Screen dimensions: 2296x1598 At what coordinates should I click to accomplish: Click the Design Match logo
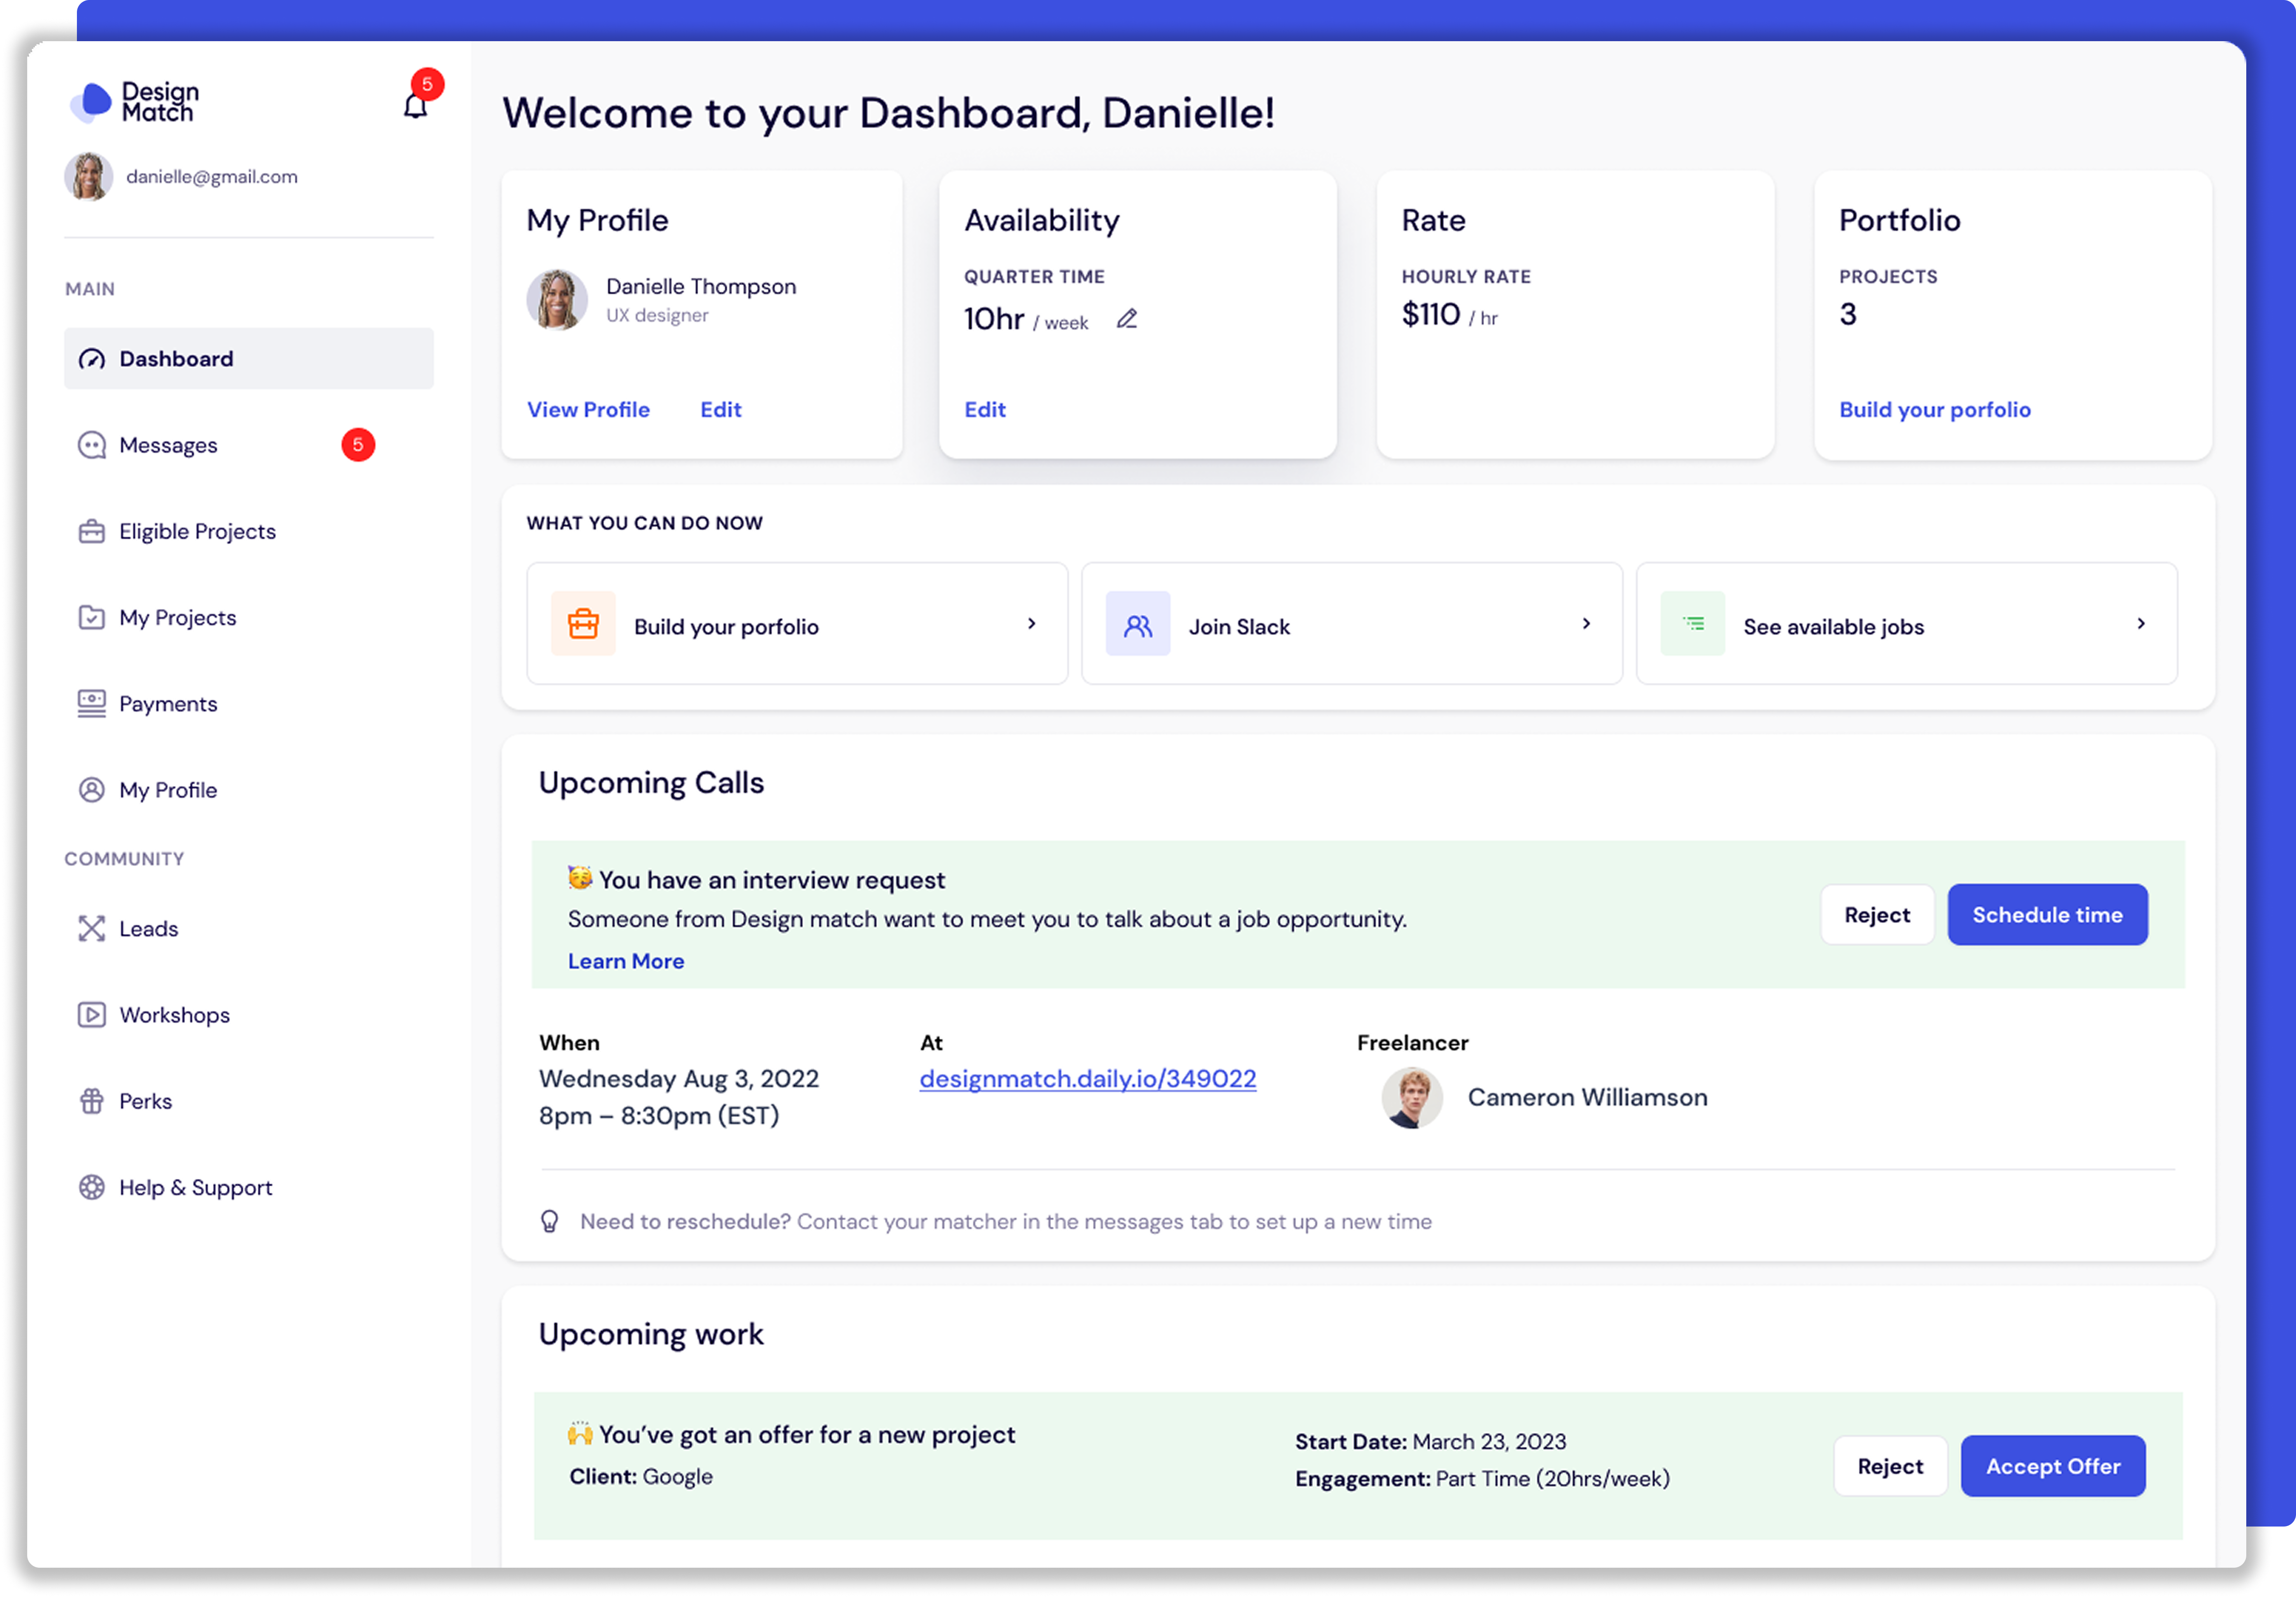135,102
